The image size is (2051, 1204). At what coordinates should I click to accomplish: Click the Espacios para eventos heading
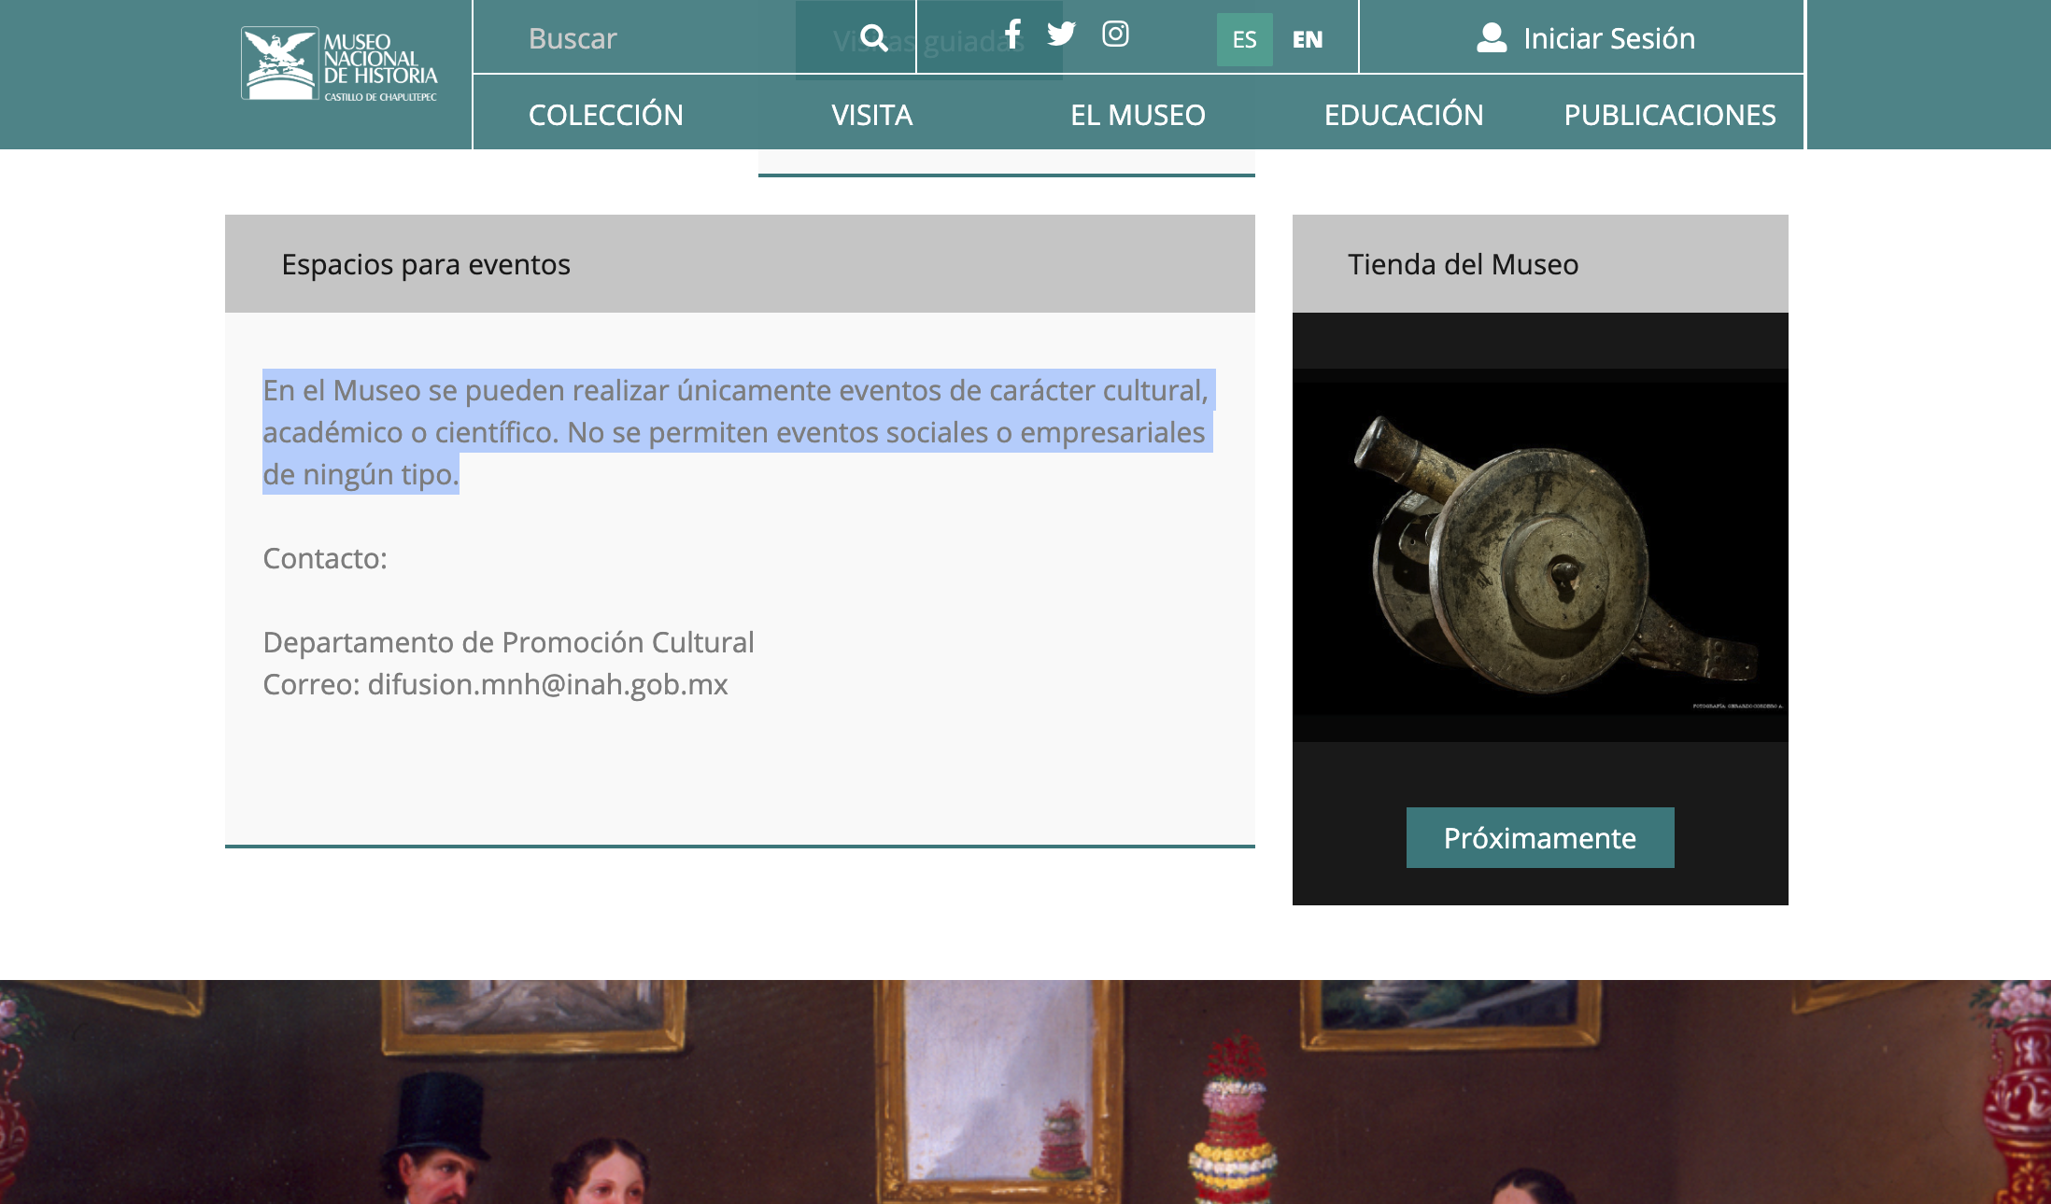pyautogui.click(x=426, y=264)
